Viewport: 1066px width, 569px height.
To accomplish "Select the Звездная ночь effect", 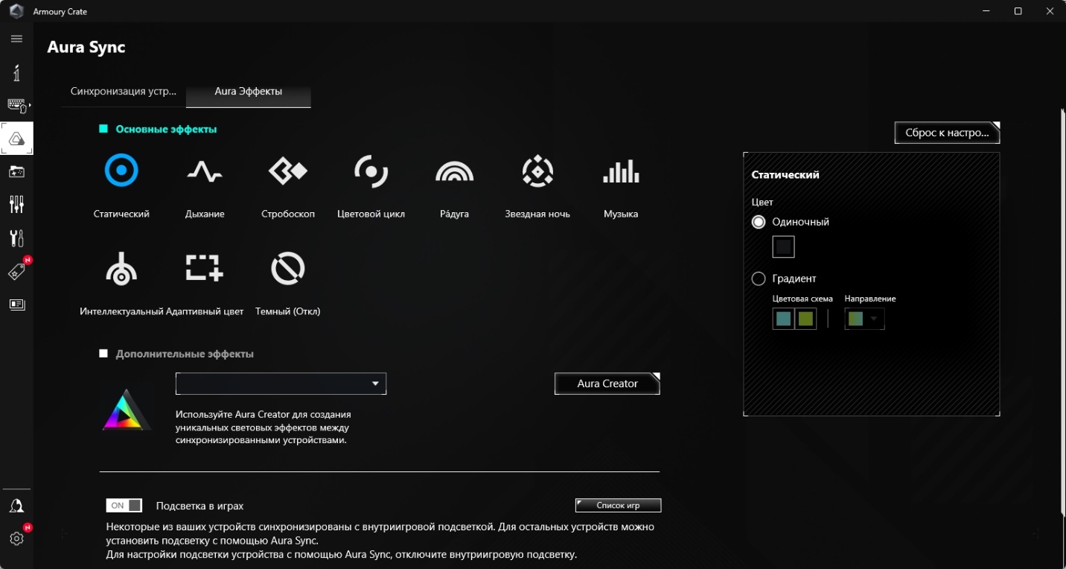I will 537,171.
